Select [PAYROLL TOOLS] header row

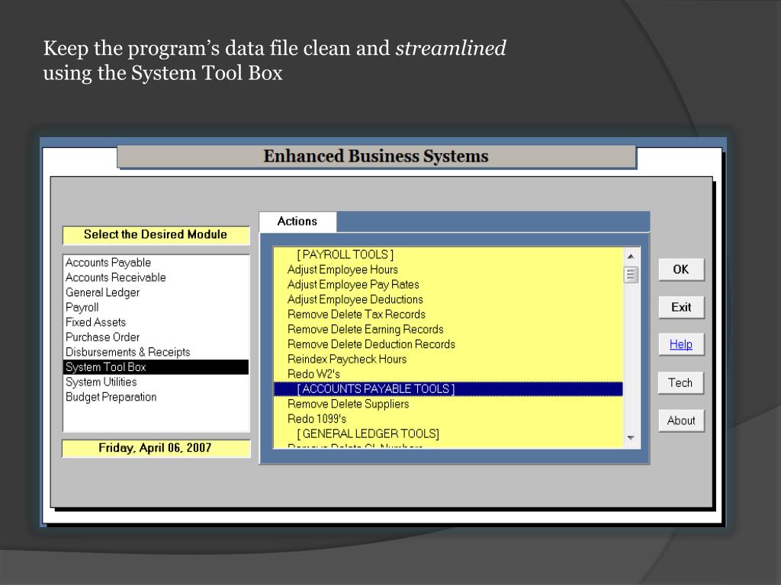click(448, 254)
